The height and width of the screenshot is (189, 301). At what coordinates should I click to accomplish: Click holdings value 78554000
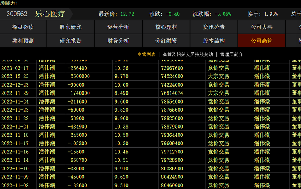(x=172, y=101)
